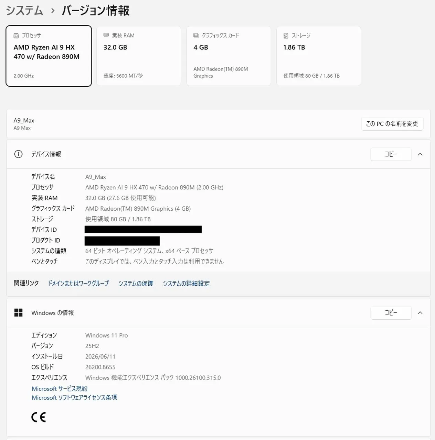Click the Windows の情報 section title

coord(53,312)
